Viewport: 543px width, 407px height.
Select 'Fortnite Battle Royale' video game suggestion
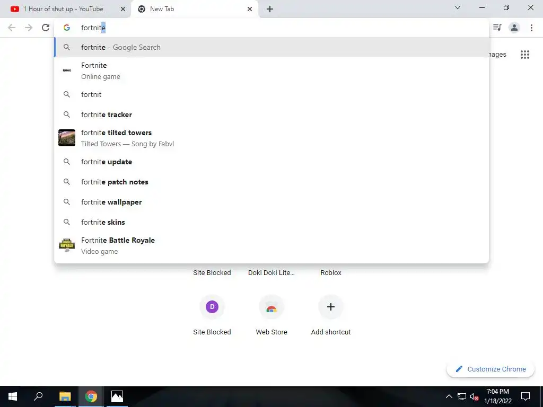pos(271,245)
